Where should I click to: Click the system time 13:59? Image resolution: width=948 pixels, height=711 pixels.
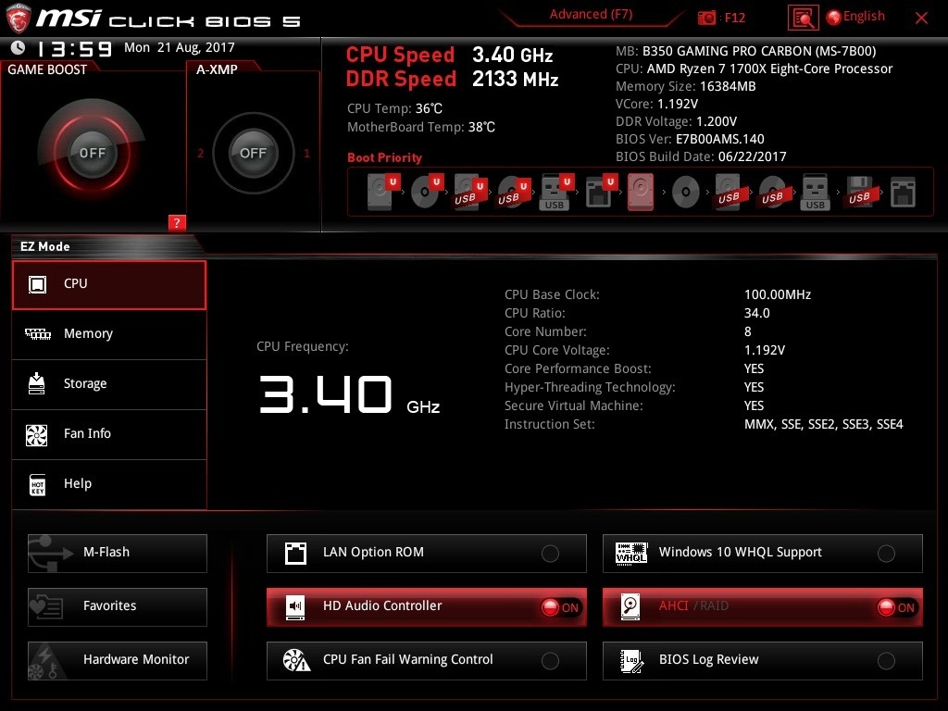tap(74, 48)
